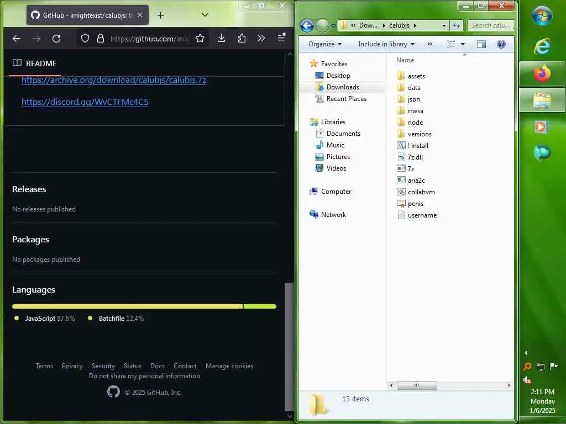Select GitHub imightexist/calubjs tab
This screenshot has height=424, width=566.
tap(87, 15)
